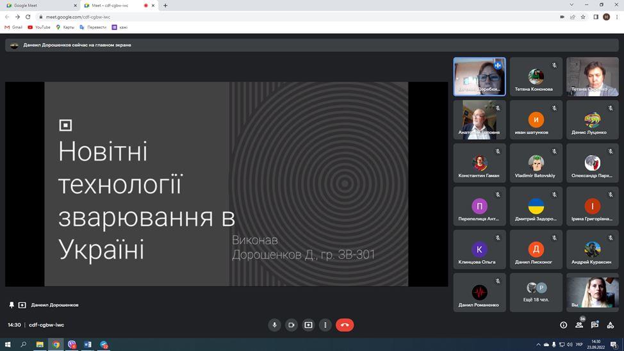Click Андрей Кураксин participant tile

593,250
